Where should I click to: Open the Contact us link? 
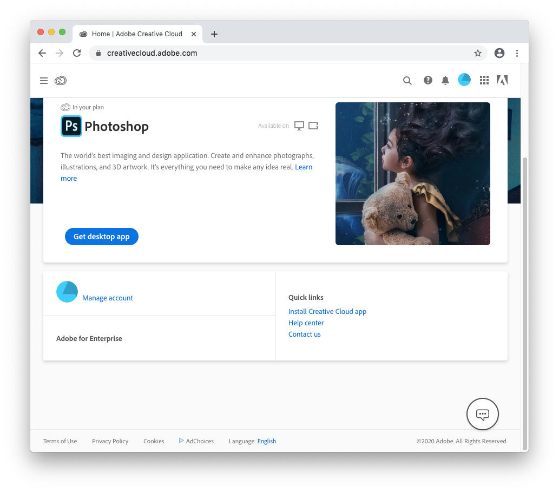[305, 334]
